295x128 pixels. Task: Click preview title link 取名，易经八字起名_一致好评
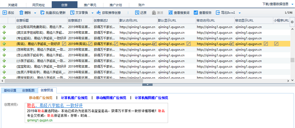pos(55,105)
